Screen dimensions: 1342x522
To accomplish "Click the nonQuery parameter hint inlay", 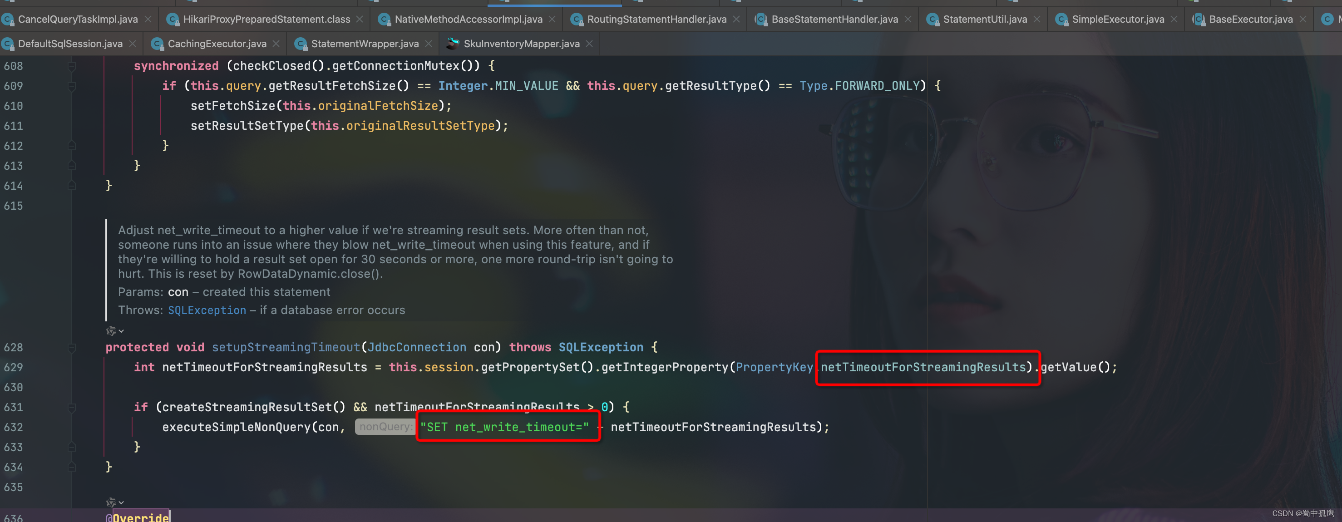I will pos(385,427).
